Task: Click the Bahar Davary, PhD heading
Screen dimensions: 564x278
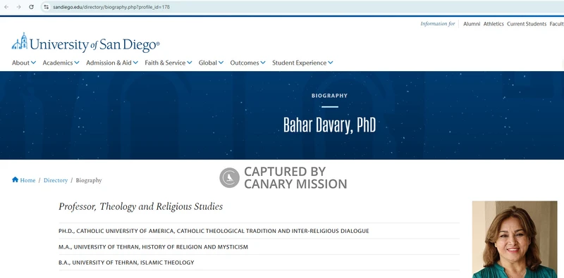Action: pos(329,125)
